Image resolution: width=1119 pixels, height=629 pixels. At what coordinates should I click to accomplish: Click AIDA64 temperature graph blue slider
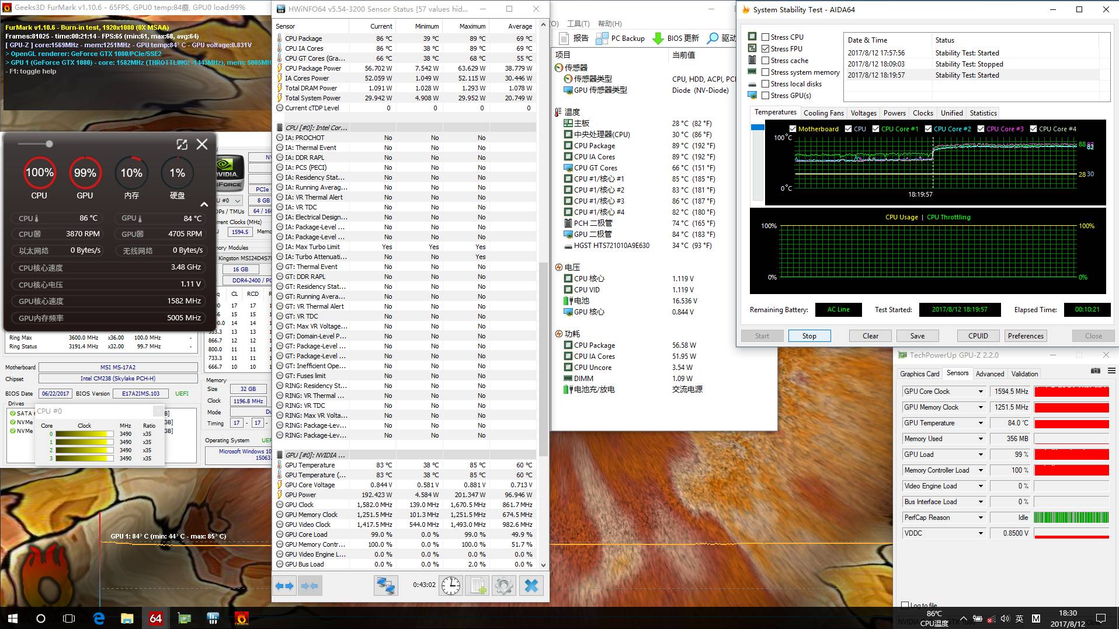click(x=757, y=127)
